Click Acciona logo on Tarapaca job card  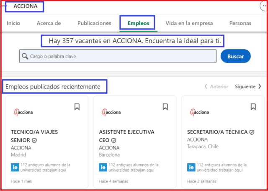pyautogui.click(x=199, y=112)
